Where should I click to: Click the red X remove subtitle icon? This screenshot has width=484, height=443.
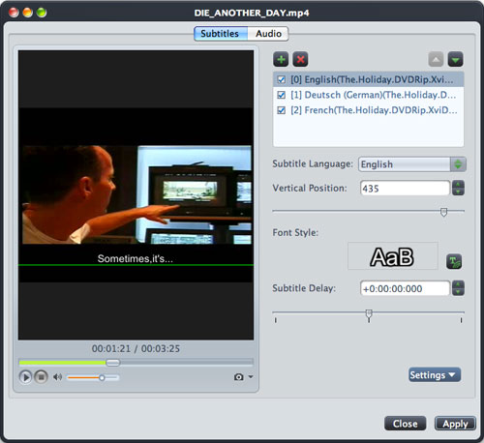[x=300, y=60]
